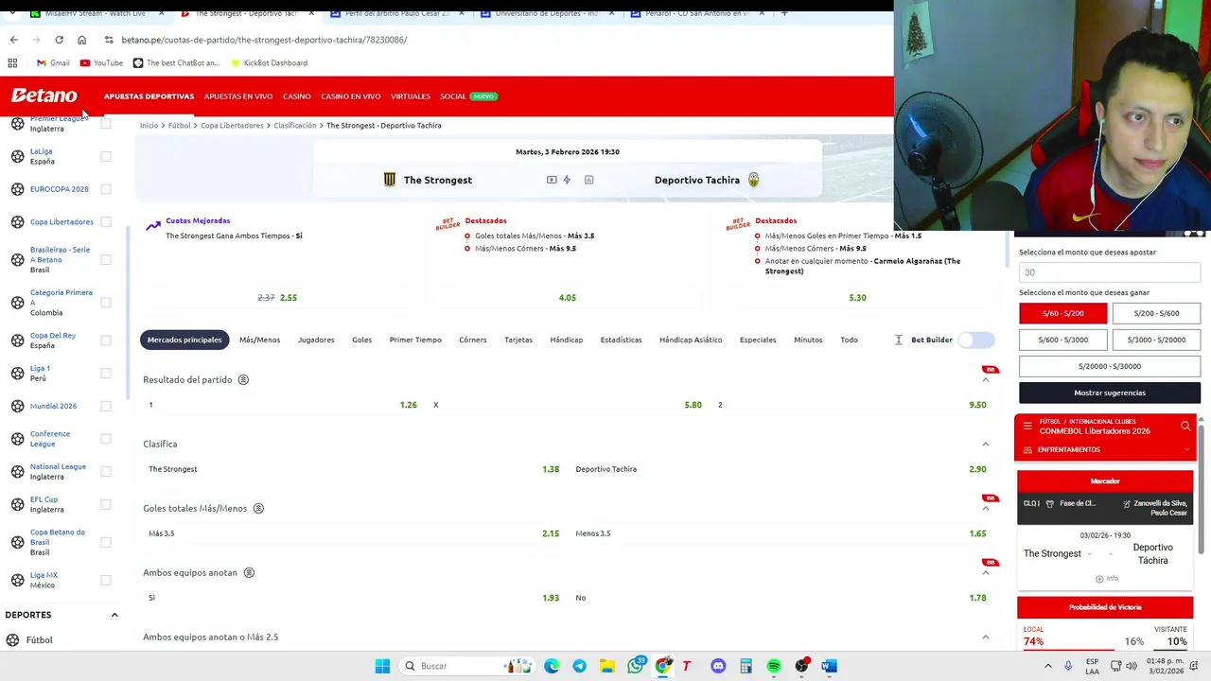1211x681 pixels.
Task: Check the Copa Libertadores checkbox
Action: point(106,222)
